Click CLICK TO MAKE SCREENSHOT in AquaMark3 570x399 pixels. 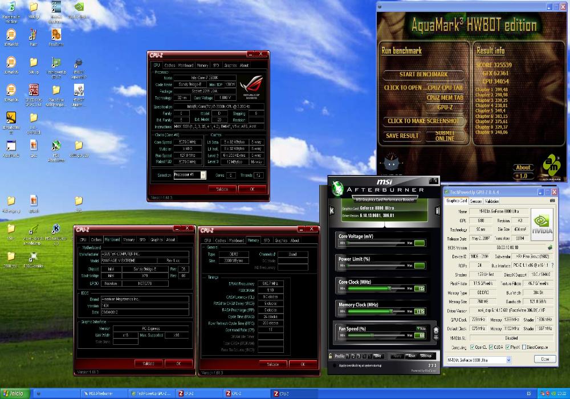[424, 121]
